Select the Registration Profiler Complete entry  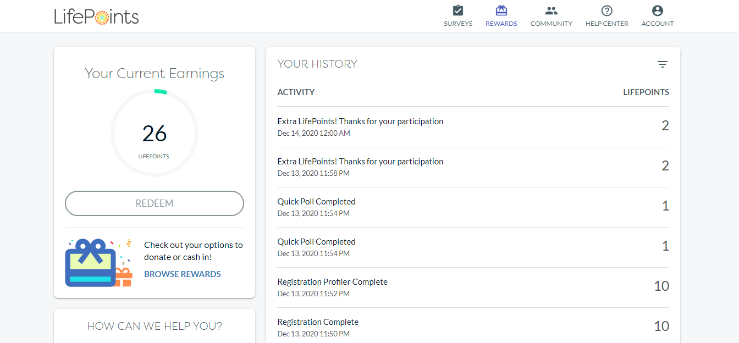[x=473, y=287]
